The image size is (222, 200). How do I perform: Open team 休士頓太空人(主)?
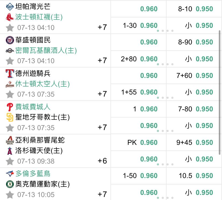point(42,84)
